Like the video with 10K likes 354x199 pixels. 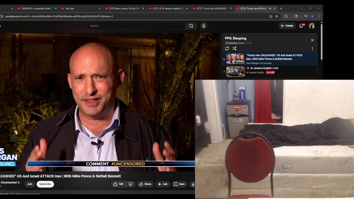(118, 184)
